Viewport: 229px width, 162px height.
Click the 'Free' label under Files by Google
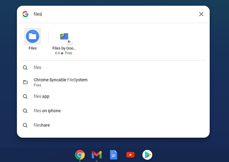(69, 53)
